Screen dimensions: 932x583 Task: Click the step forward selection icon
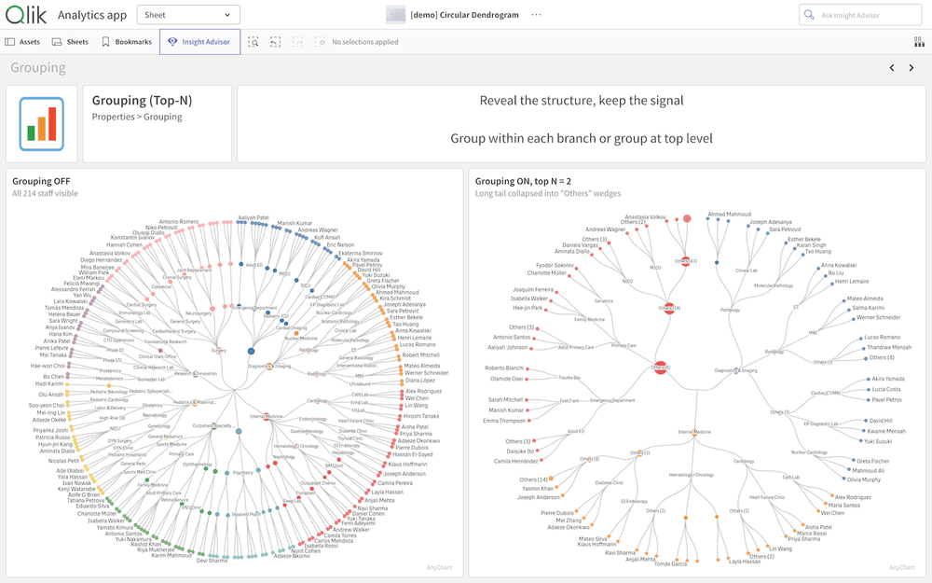298,42
